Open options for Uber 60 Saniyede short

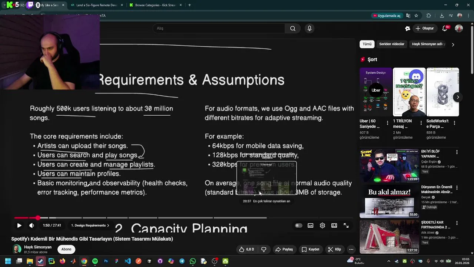tap(388, 123)
